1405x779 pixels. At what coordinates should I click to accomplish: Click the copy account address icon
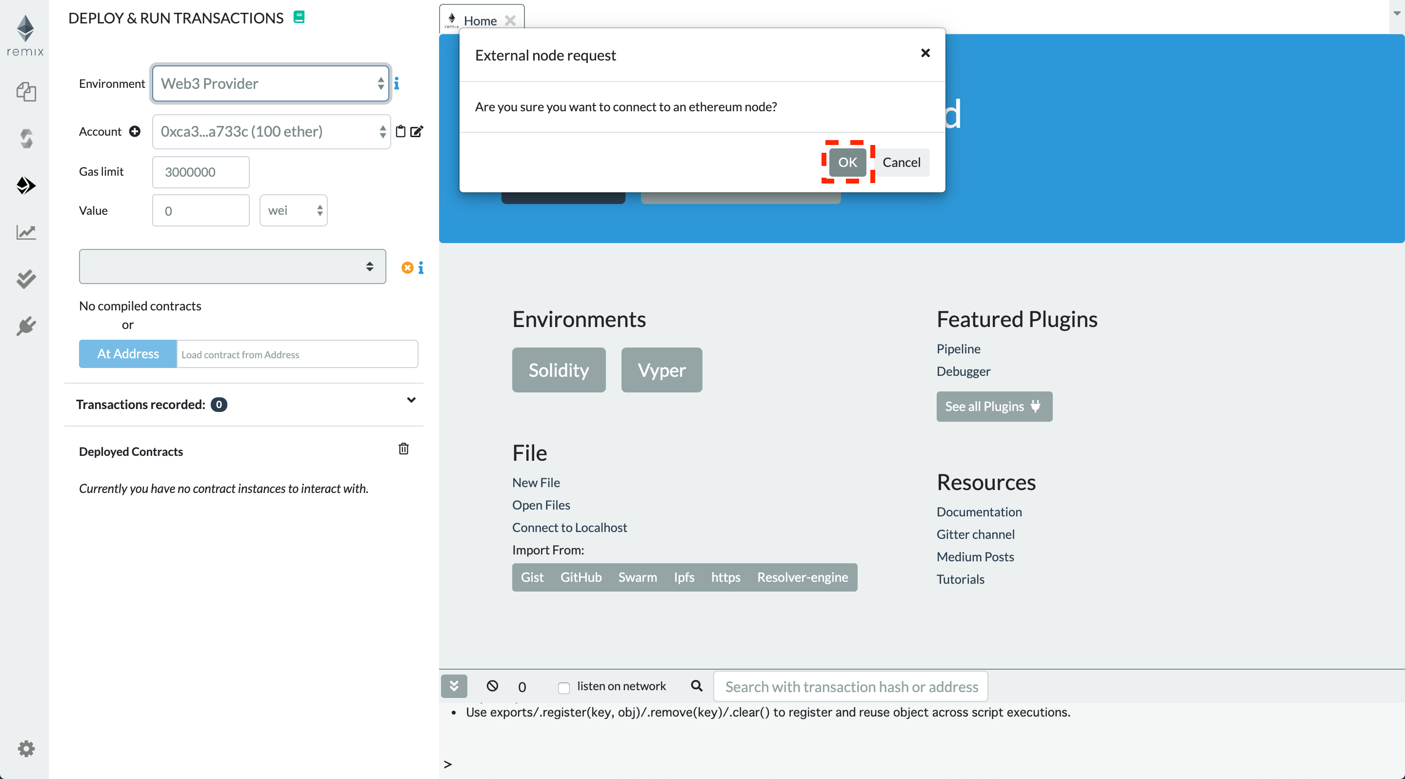click(x=401, y=131)
